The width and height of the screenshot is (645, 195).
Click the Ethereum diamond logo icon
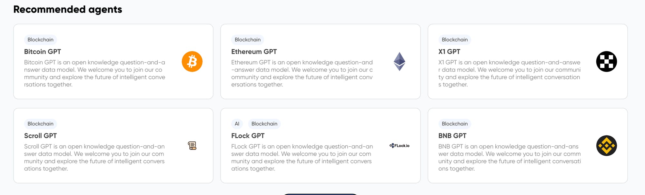(399, 62)
